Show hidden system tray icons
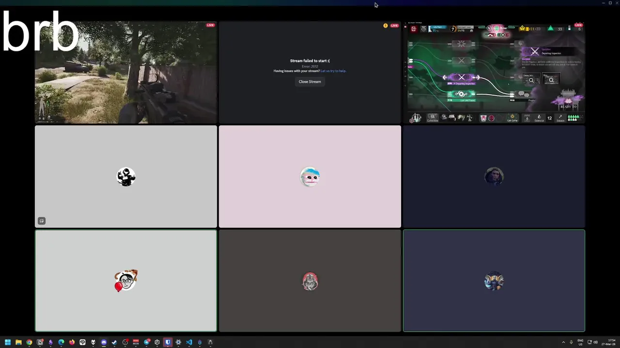 (x=563, y=342)
